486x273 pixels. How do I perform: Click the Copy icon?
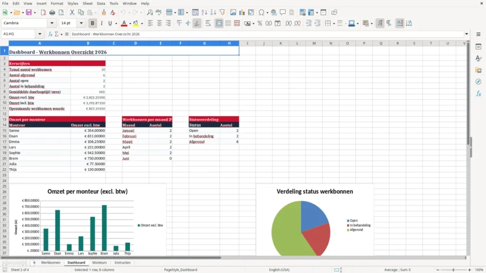coord(81,12)
